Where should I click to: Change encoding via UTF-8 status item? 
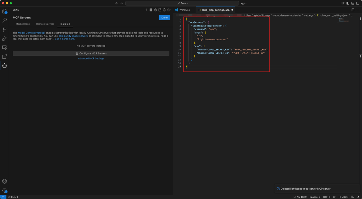tap(326, 197)
